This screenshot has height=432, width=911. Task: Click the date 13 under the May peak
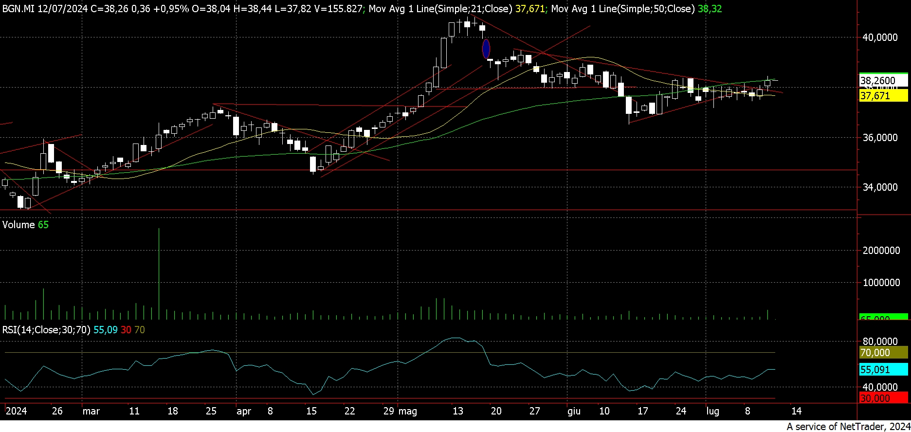coord(458,411)
